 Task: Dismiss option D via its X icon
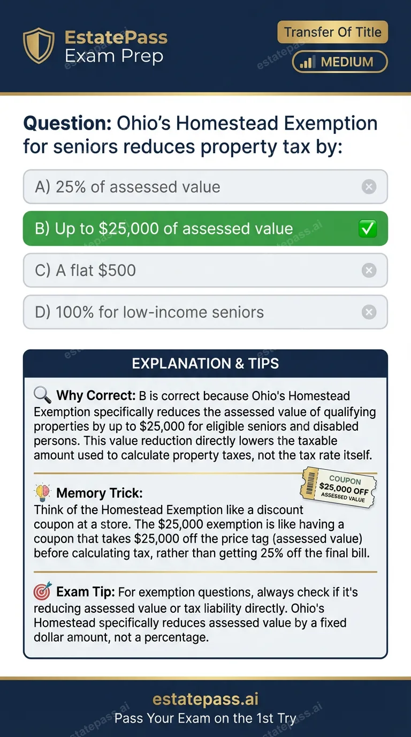pyautogui.click(x=369, y=312)
